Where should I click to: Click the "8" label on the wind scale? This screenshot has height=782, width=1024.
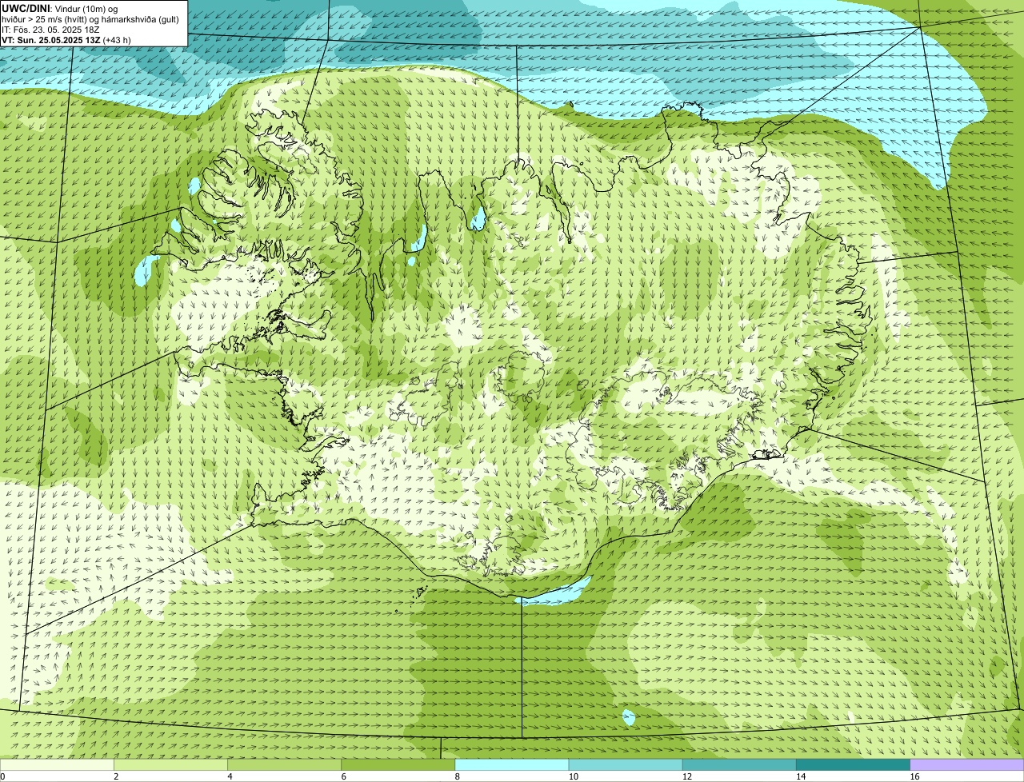[458, 776]
